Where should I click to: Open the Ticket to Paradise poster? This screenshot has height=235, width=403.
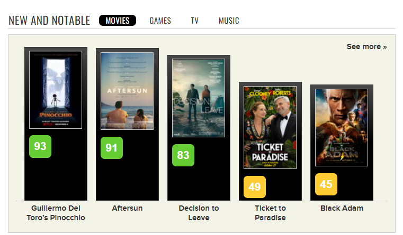[x=270, y=127]
